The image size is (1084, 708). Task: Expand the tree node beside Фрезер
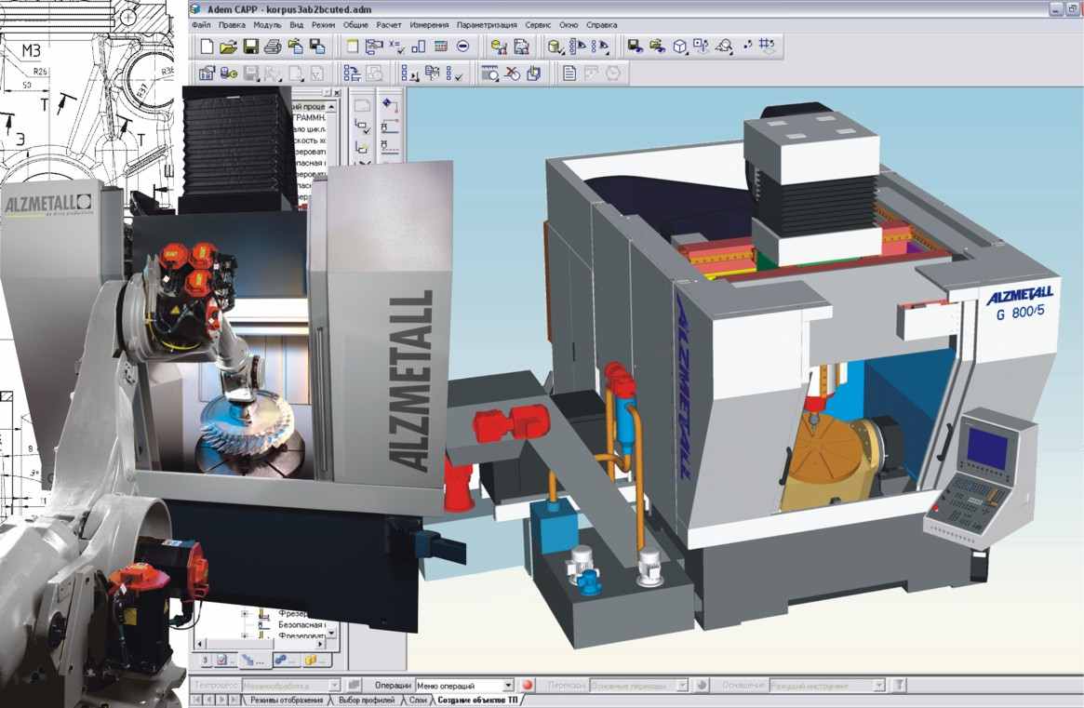[x=244, y=614]
